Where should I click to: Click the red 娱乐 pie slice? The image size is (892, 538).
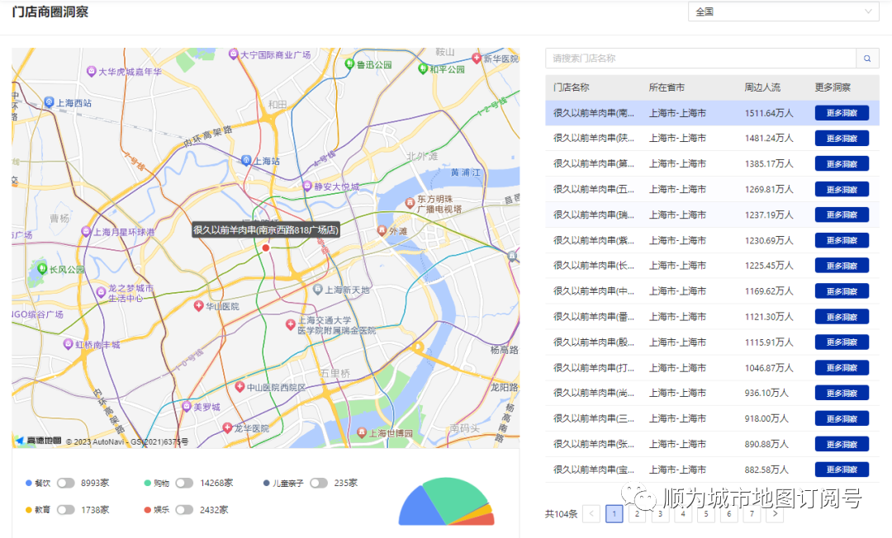pos(477,518)
